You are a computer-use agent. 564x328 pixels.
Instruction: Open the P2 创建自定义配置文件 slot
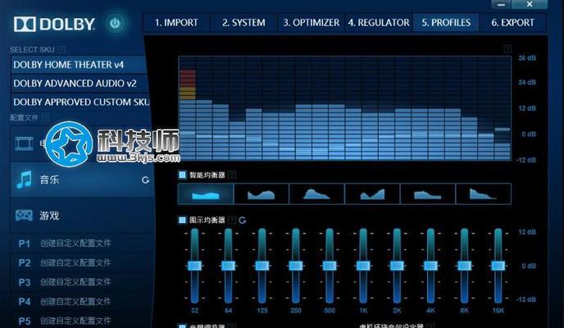(x=82, y=263)
